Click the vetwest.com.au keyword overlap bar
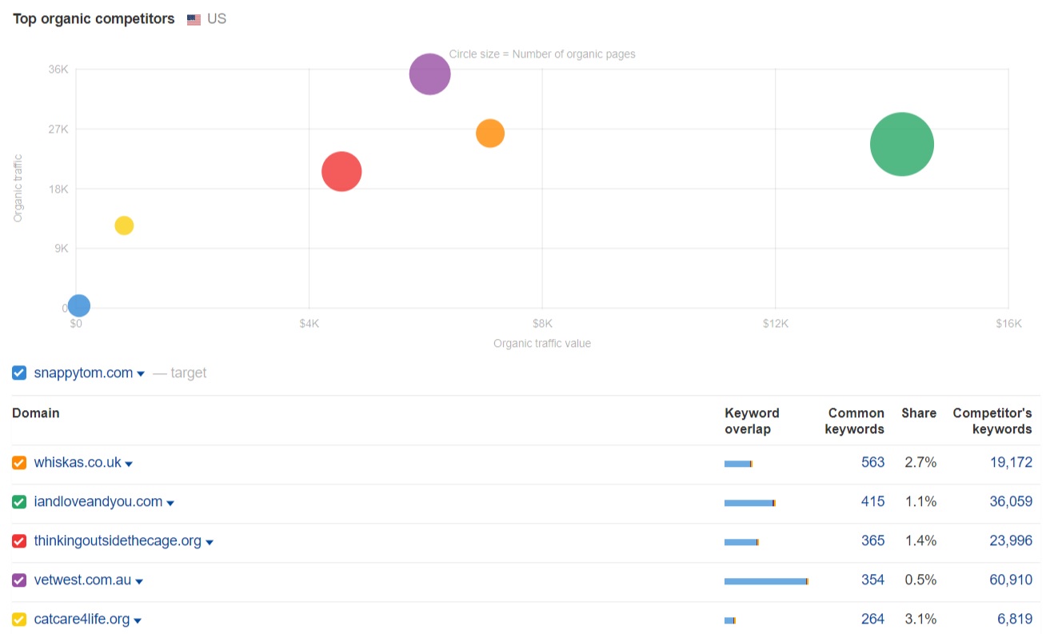The width and height of the screenshot is (1050, 634). point(765,581)
